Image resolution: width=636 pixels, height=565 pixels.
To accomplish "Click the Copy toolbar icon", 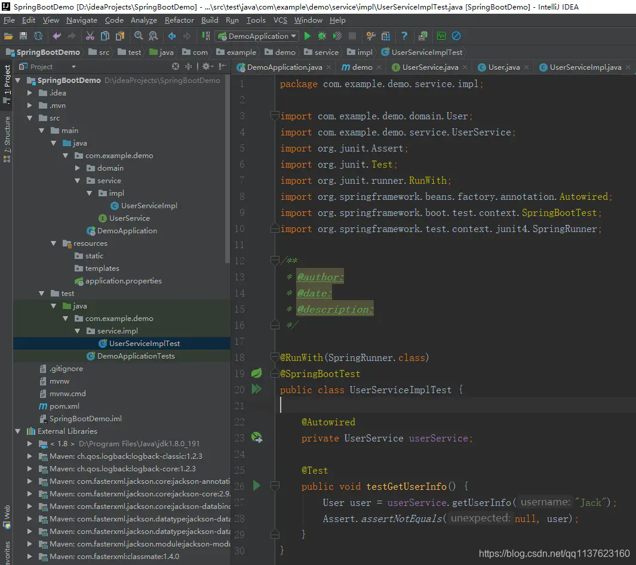I will pos(105,36).
